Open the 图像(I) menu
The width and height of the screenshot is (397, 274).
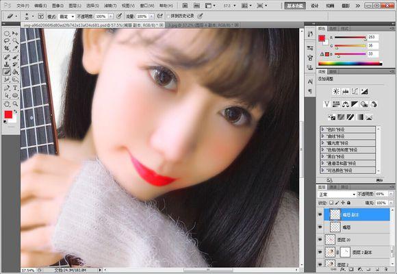[x=57, y=5]
